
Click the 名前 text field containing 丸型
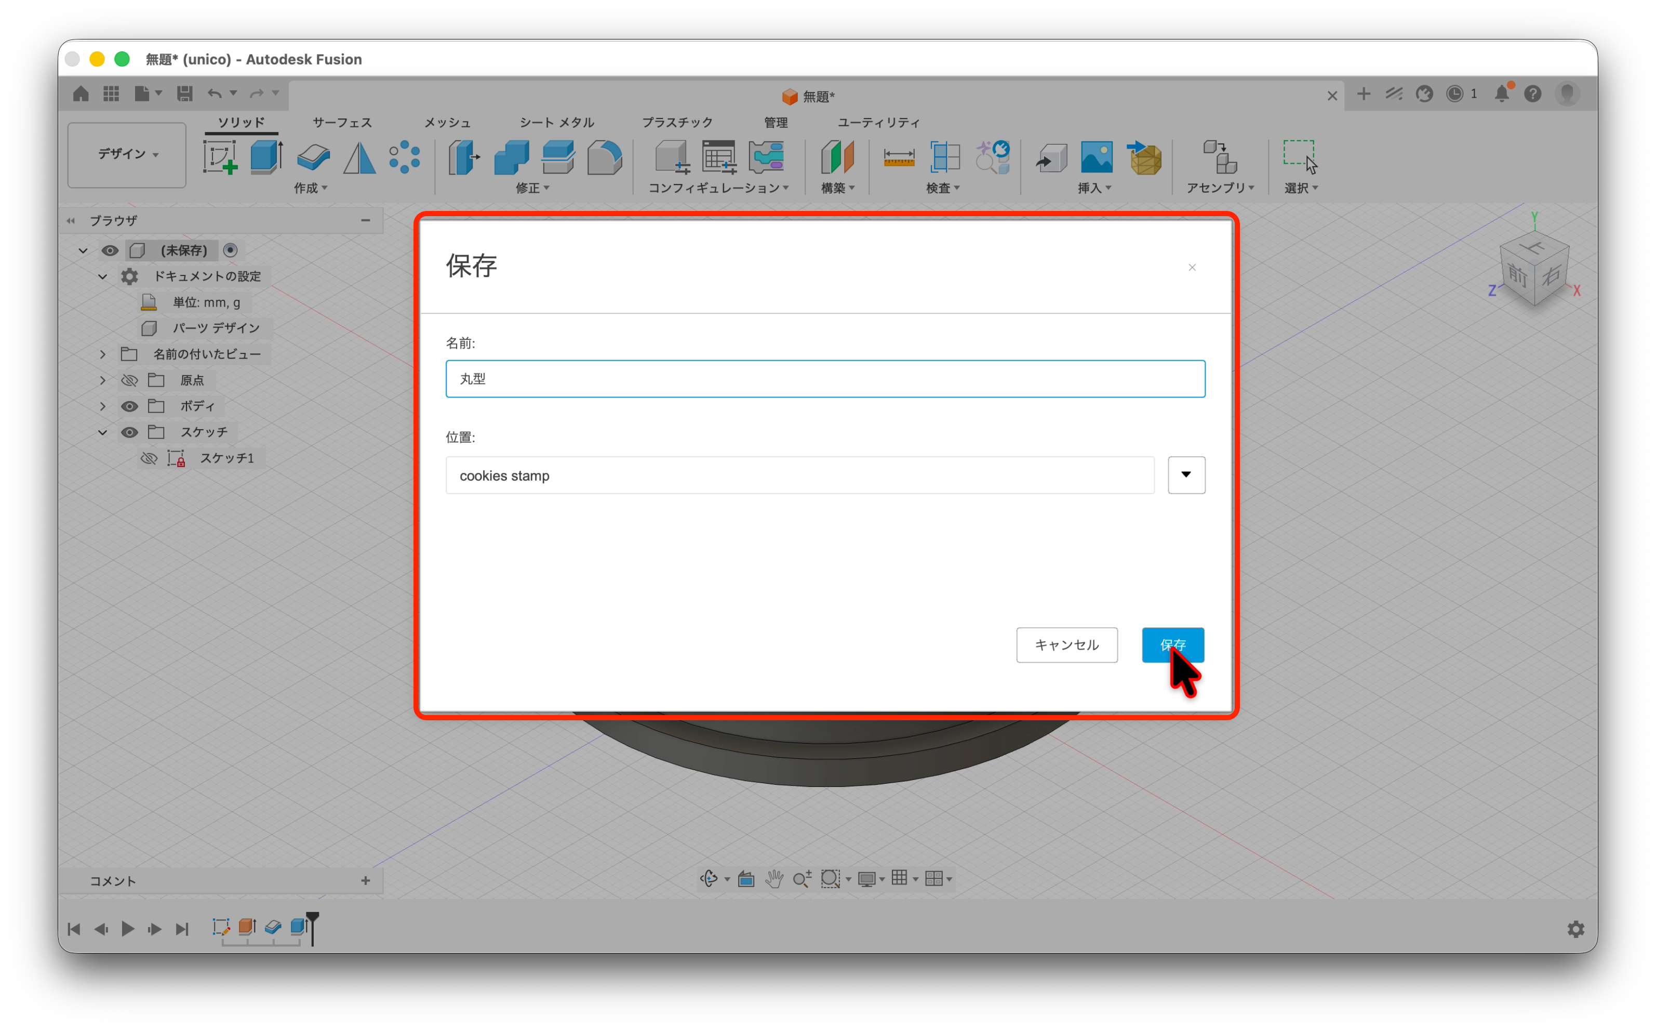click(x=825, y=379)
